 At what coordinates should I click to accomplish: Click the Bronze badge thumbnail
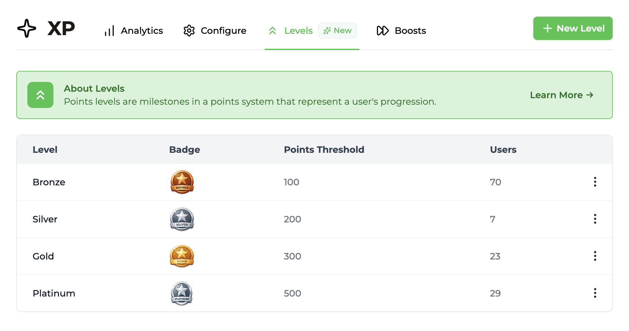coord(182,182)
